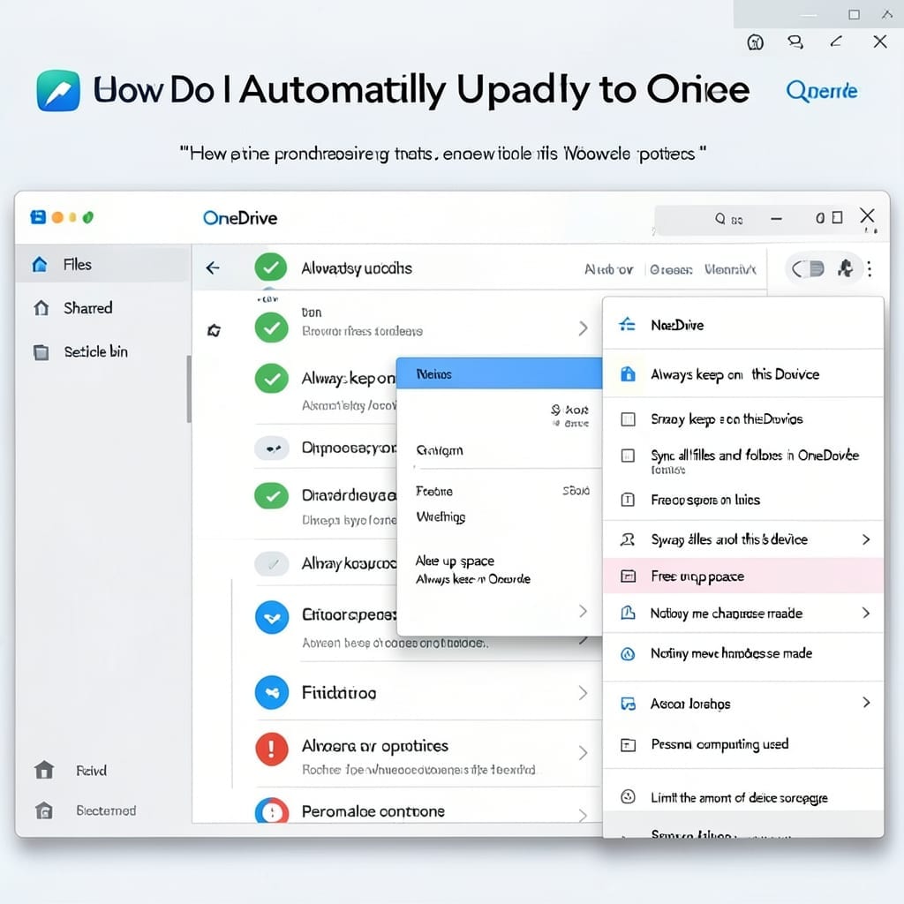Expand the Peromaloe contcone row chevron
This screenshot has height=904, width=904.
click(583, 814)
